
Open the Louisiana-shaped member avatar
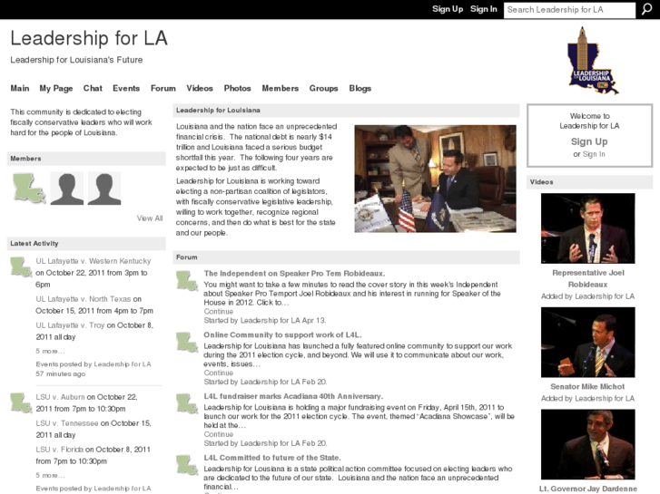pyautogui.click(x=29, y=189)
